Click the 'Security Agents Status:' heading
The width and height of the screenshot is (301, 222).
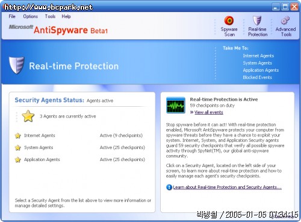(x=49, y=100)
